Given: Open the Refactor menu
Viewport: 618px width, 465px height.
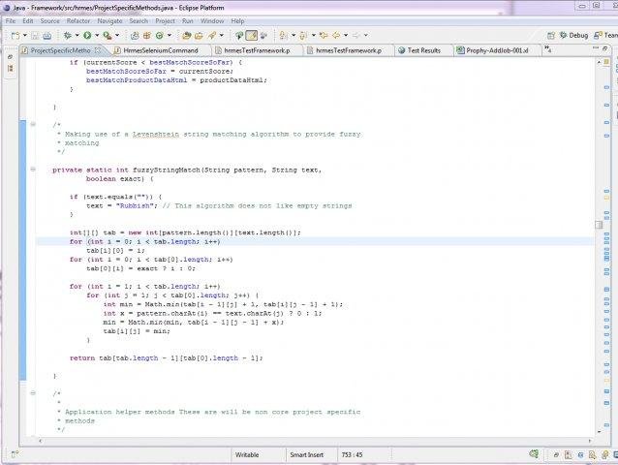Looking at the screenshot, I should point(78,21).
